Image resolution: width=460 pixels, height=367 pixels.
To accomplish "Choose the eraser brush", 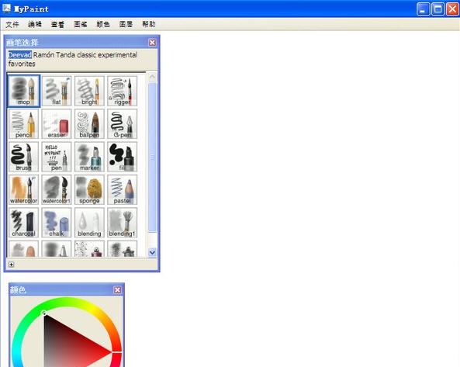I will pyautogui.click(x=57, y=124).
